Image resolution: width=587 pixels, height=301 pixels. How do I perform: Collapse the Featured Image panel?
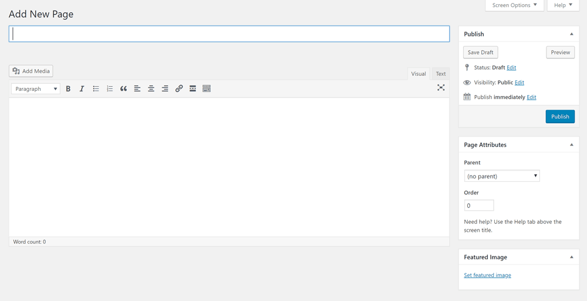pos(572,257)
